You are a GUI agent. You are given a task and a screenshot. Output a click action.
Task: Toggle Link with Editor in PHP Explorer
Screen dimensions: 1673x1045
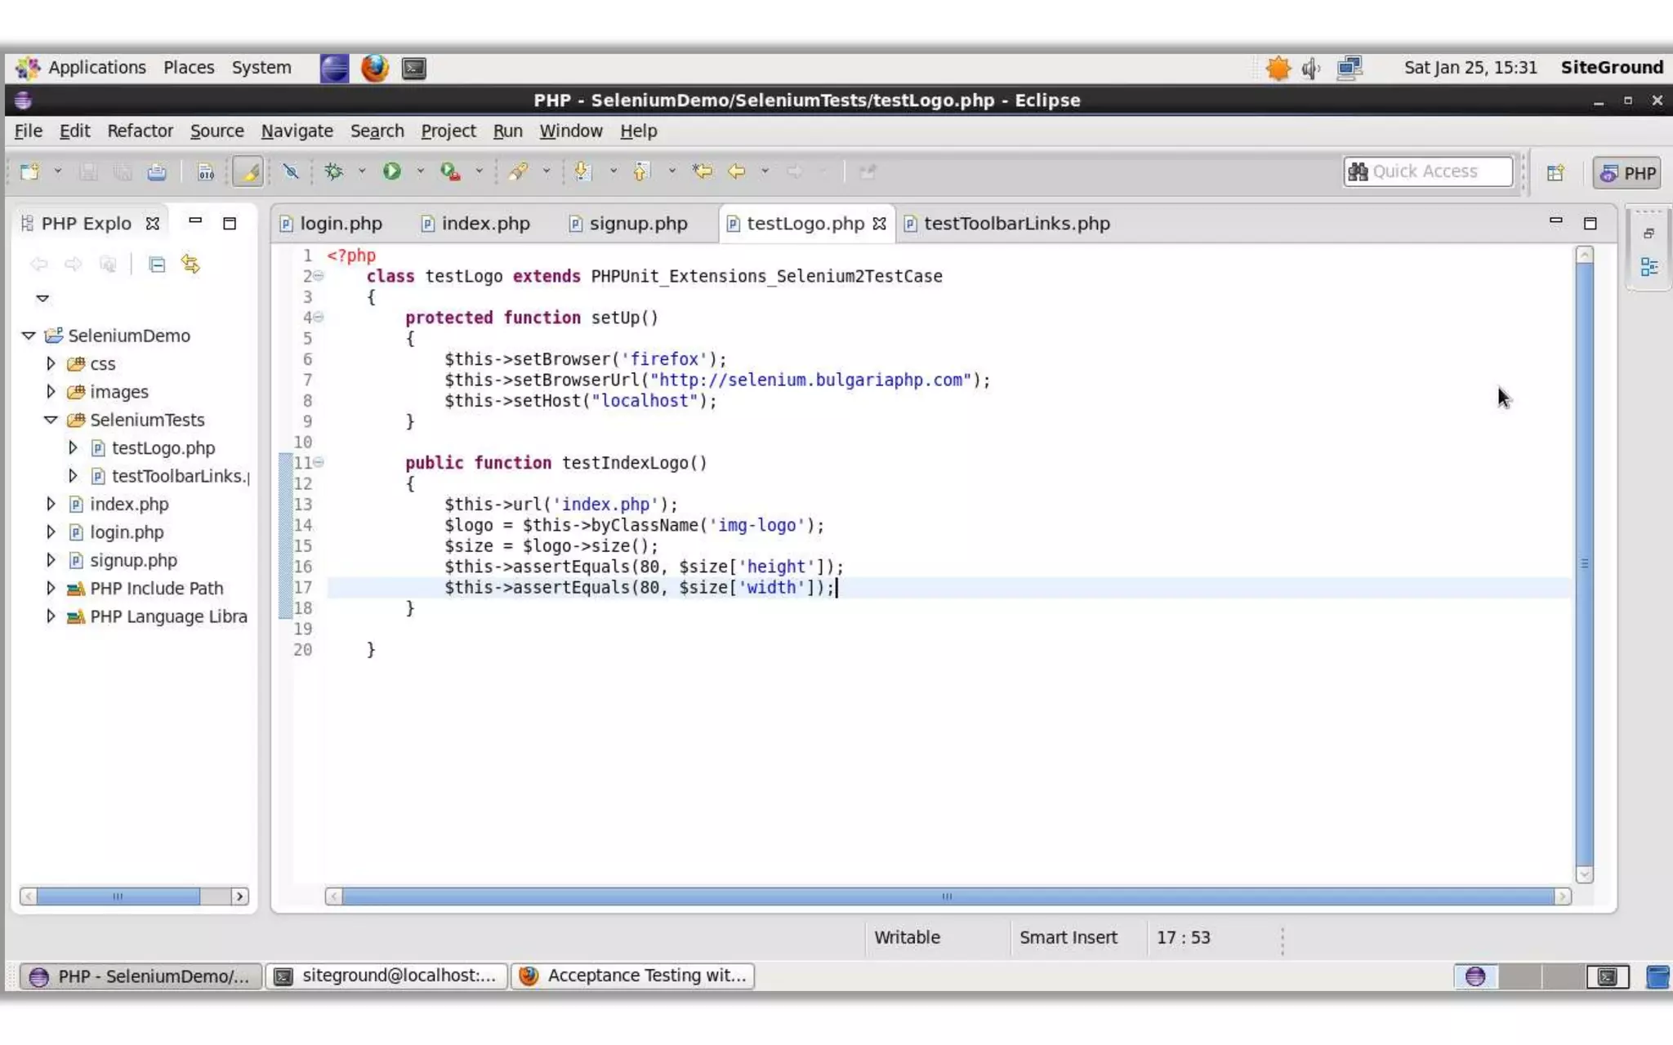pos(190,265)
